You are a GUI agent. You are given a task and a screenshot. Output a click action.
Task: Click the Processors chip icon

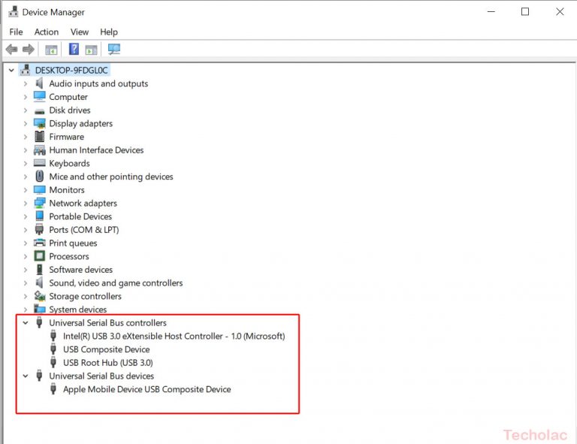coord(39,256)
